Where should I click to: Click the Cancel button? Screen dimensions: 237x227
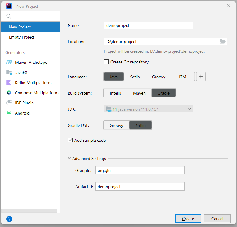tap(217, 219)
